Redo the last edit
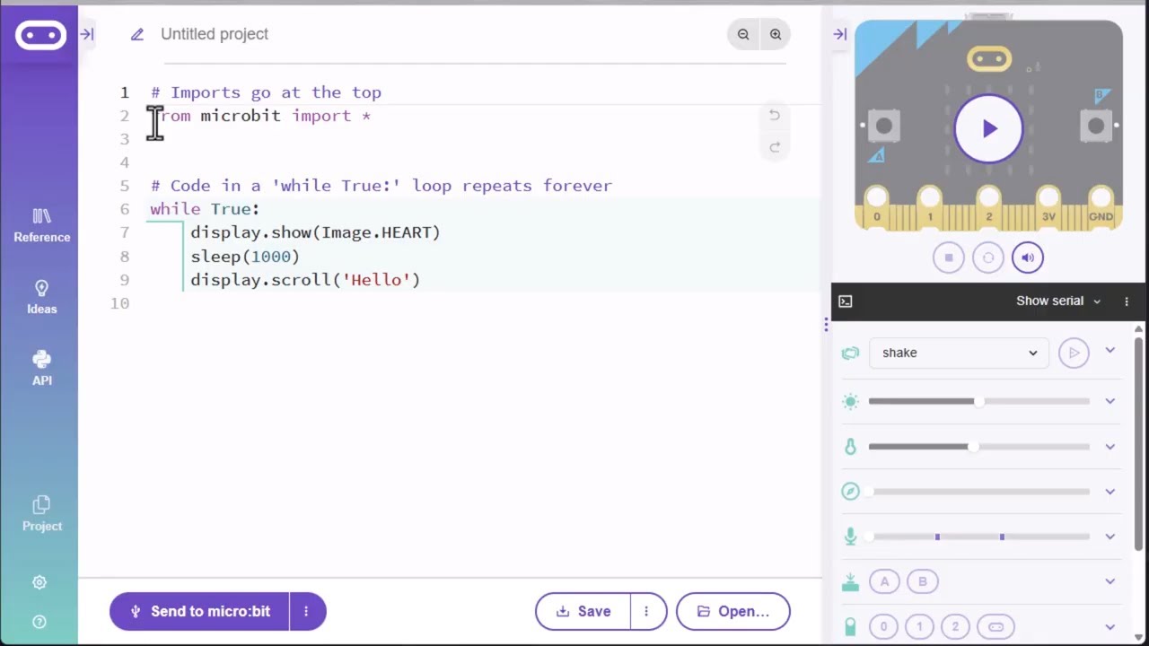Image resolution: width=1149 pixels, height=646 pixels. click(x=775, y=147)
